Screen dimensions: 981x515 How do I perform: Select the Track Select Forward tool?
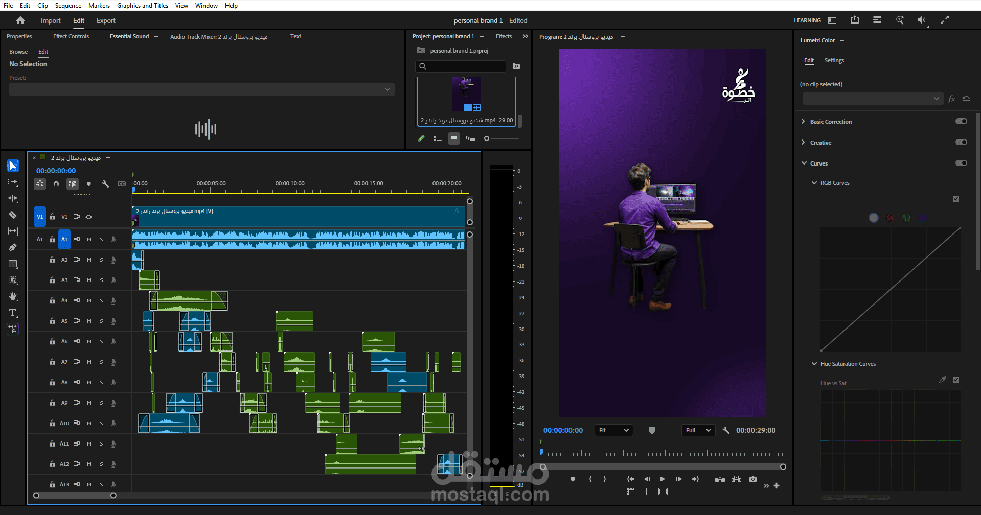[13, 182]
